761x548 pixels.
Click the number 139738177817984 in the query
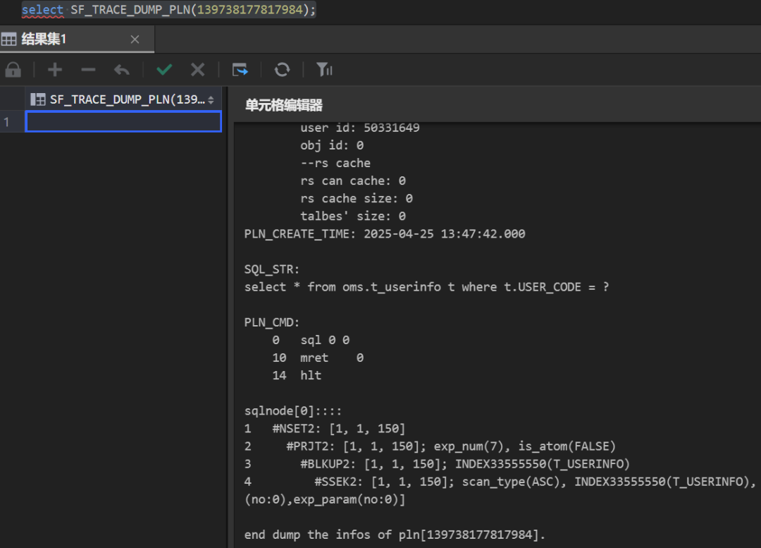250,10
